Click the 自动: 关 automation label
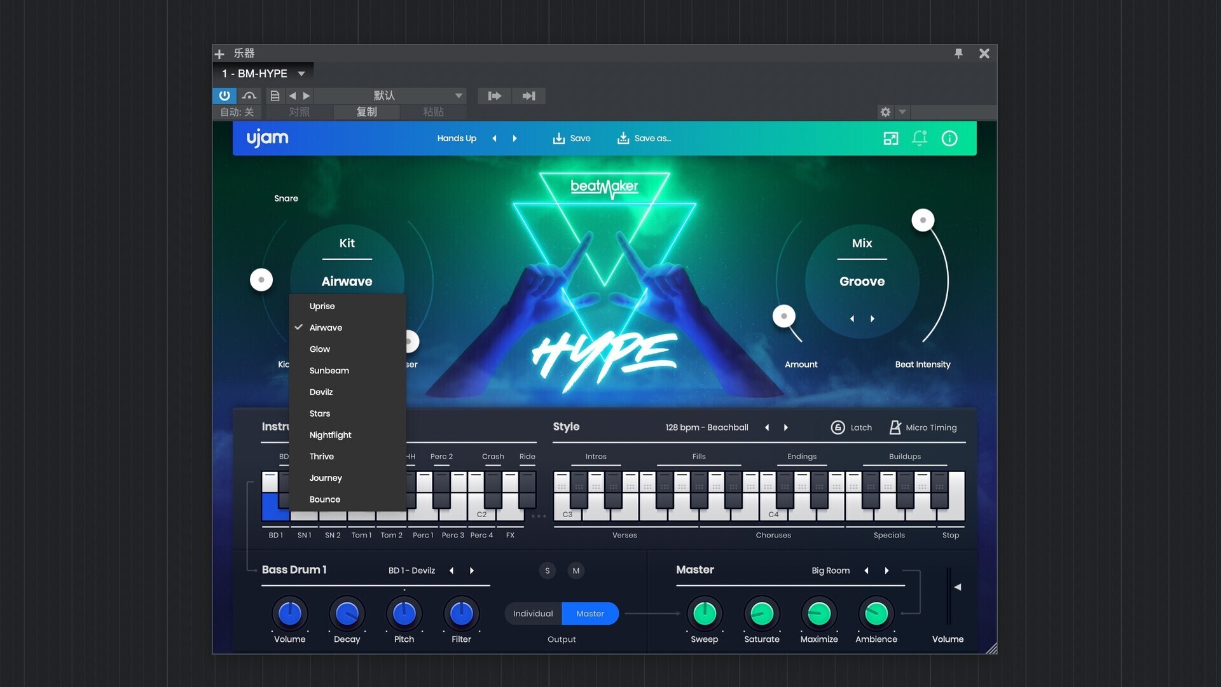Screen dimensions: 1221x687 point(237,112)
